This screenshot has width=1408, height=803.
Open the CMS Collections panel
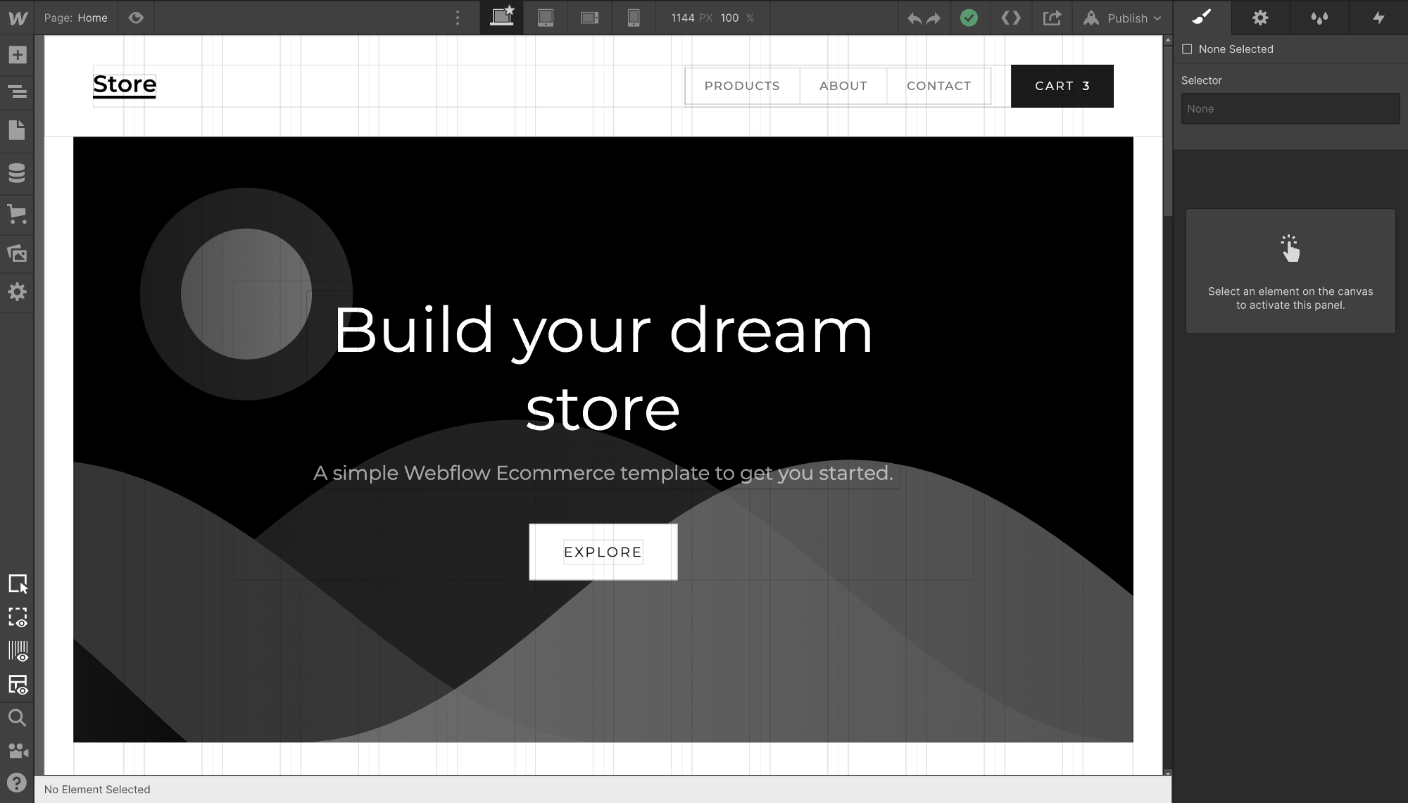pyautogui.click(x=17, y=173)
